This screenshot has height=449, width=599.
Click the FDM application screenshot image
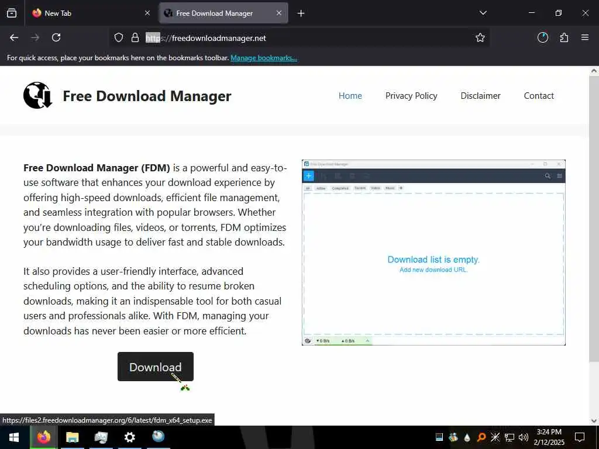coord(433,253)
